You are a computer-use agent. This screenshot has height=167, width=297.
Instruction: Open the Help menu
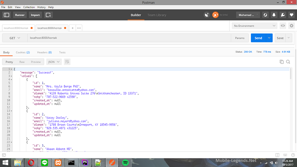(x=51, y=7)
